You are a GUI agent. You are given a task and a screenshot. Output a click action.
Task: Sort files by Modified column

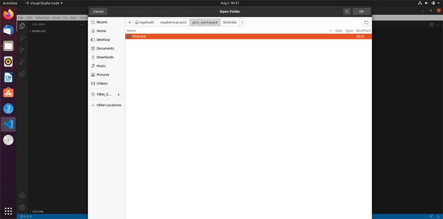point(363,31)
